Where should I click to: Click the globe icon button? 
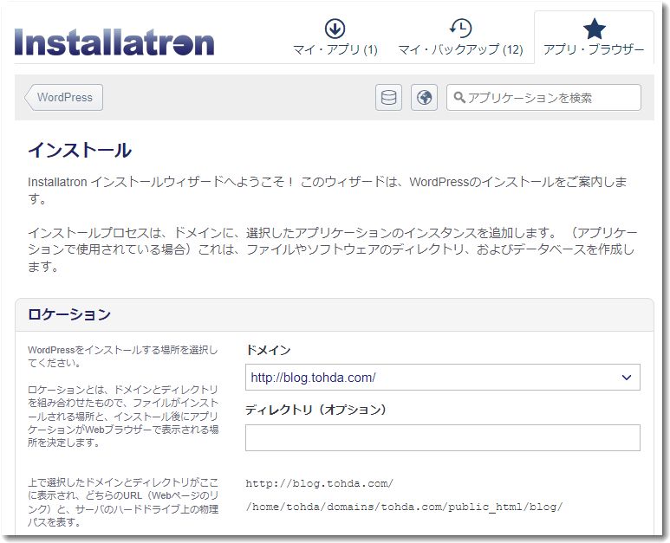(424, 98)
